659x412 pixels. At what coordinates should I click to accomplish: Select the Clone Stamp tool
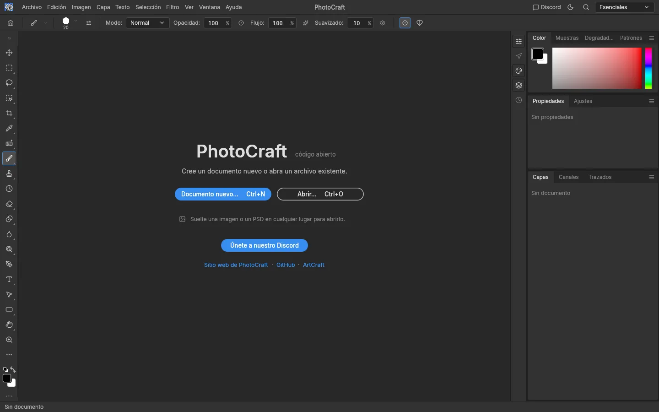[x=9, y=174]
